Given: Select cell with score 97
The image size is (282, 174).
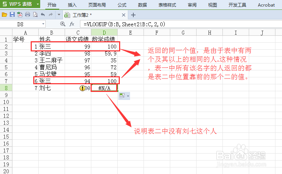Looking at the screenshot, I should tap(78, 60).
